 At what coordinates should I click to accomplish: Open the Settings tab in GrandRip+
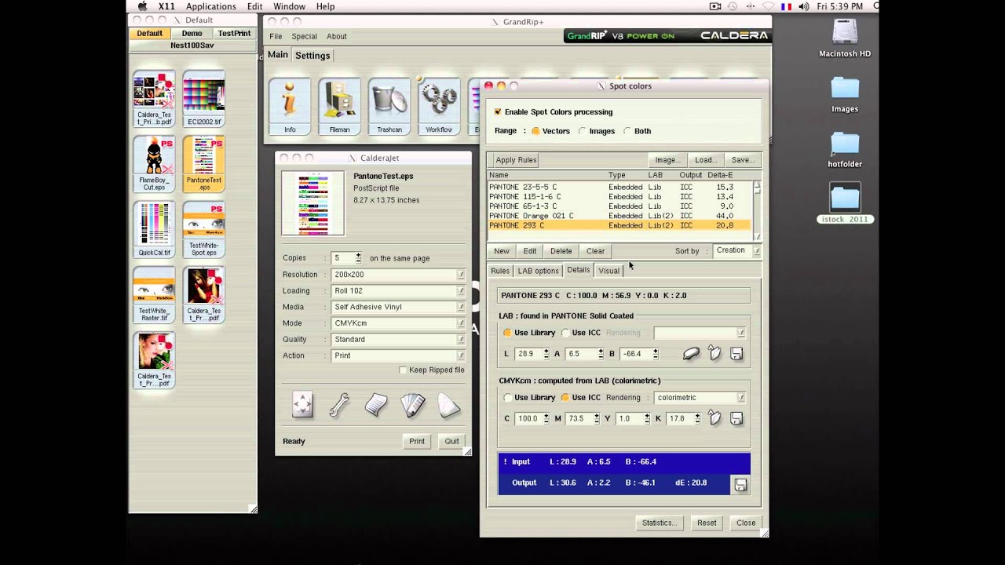pyautogui.click(x=312, y=56)
